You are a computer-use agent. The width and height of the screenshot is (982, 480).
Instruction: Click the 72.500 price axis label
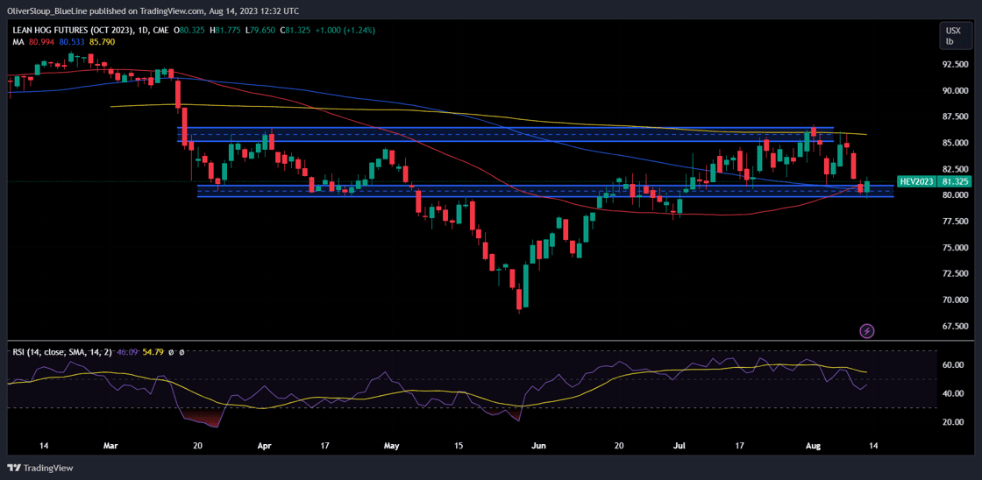pyautogui.click(x=957, y=273)
